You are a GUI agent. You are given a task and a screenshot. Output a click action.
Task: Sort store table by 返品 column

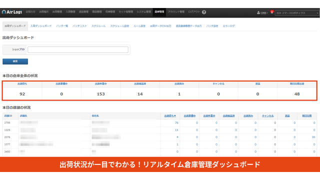tap(287, 116)
